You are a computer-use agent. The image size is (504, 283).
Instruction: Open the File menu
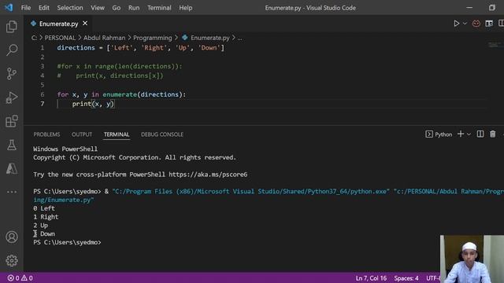tap(26, 8)
